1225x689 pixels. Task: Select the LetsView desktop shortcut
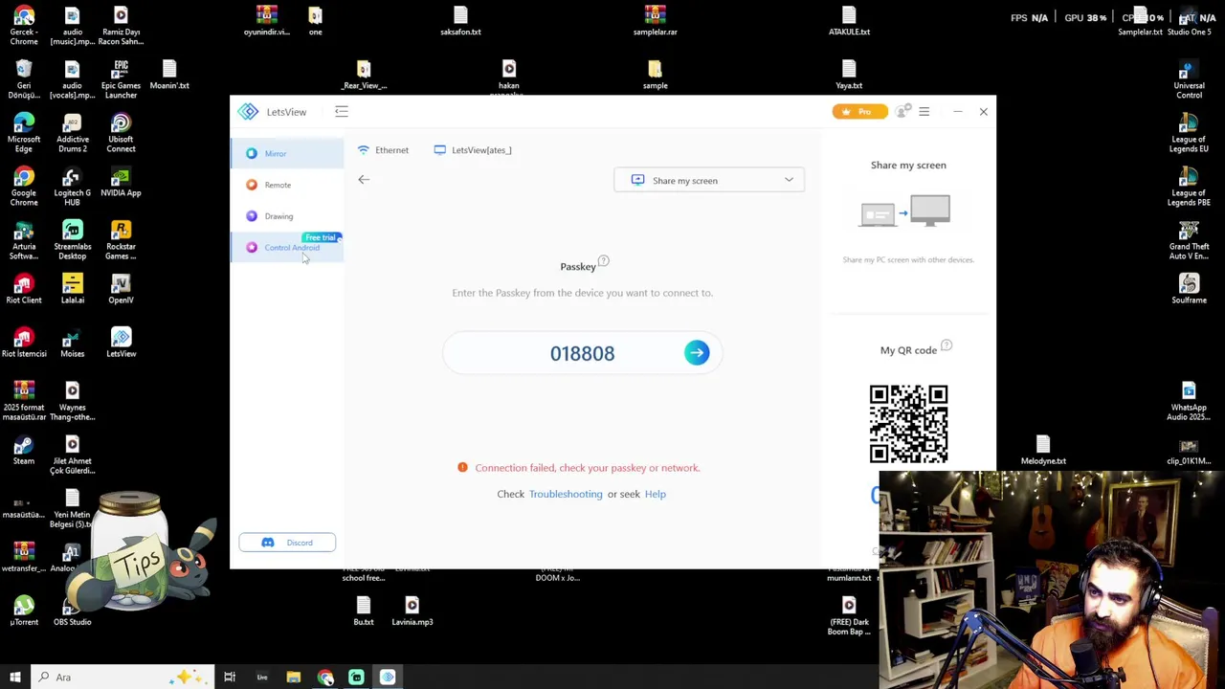point(121,342)
